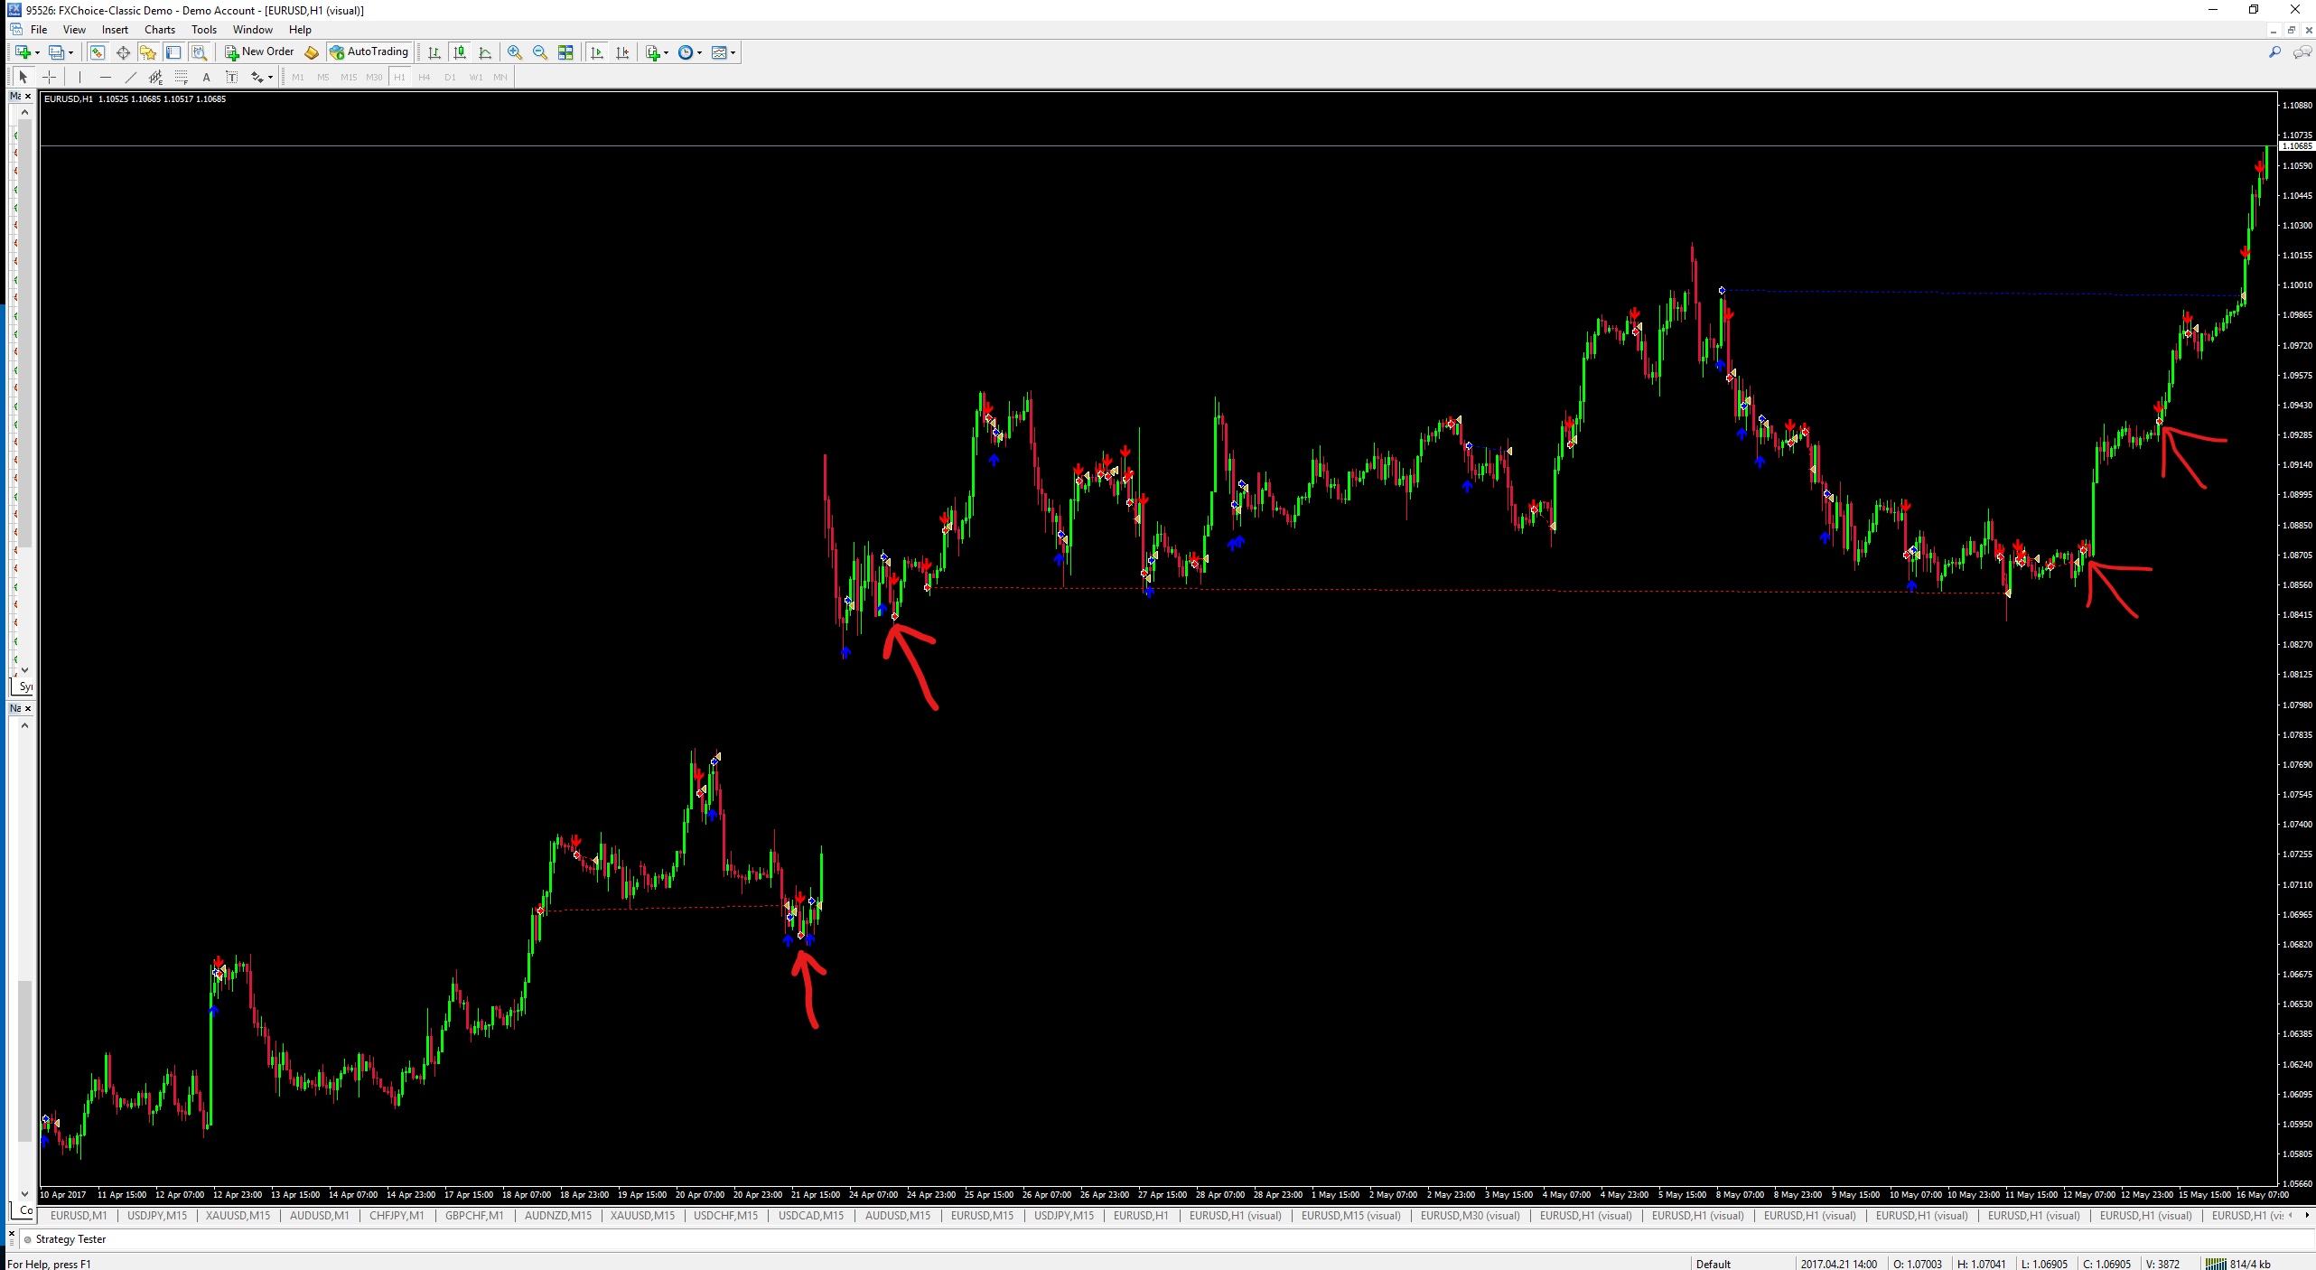2316x1270 pixels.
Task: Click the MetaEditor book icon
Action: point(312,52)
